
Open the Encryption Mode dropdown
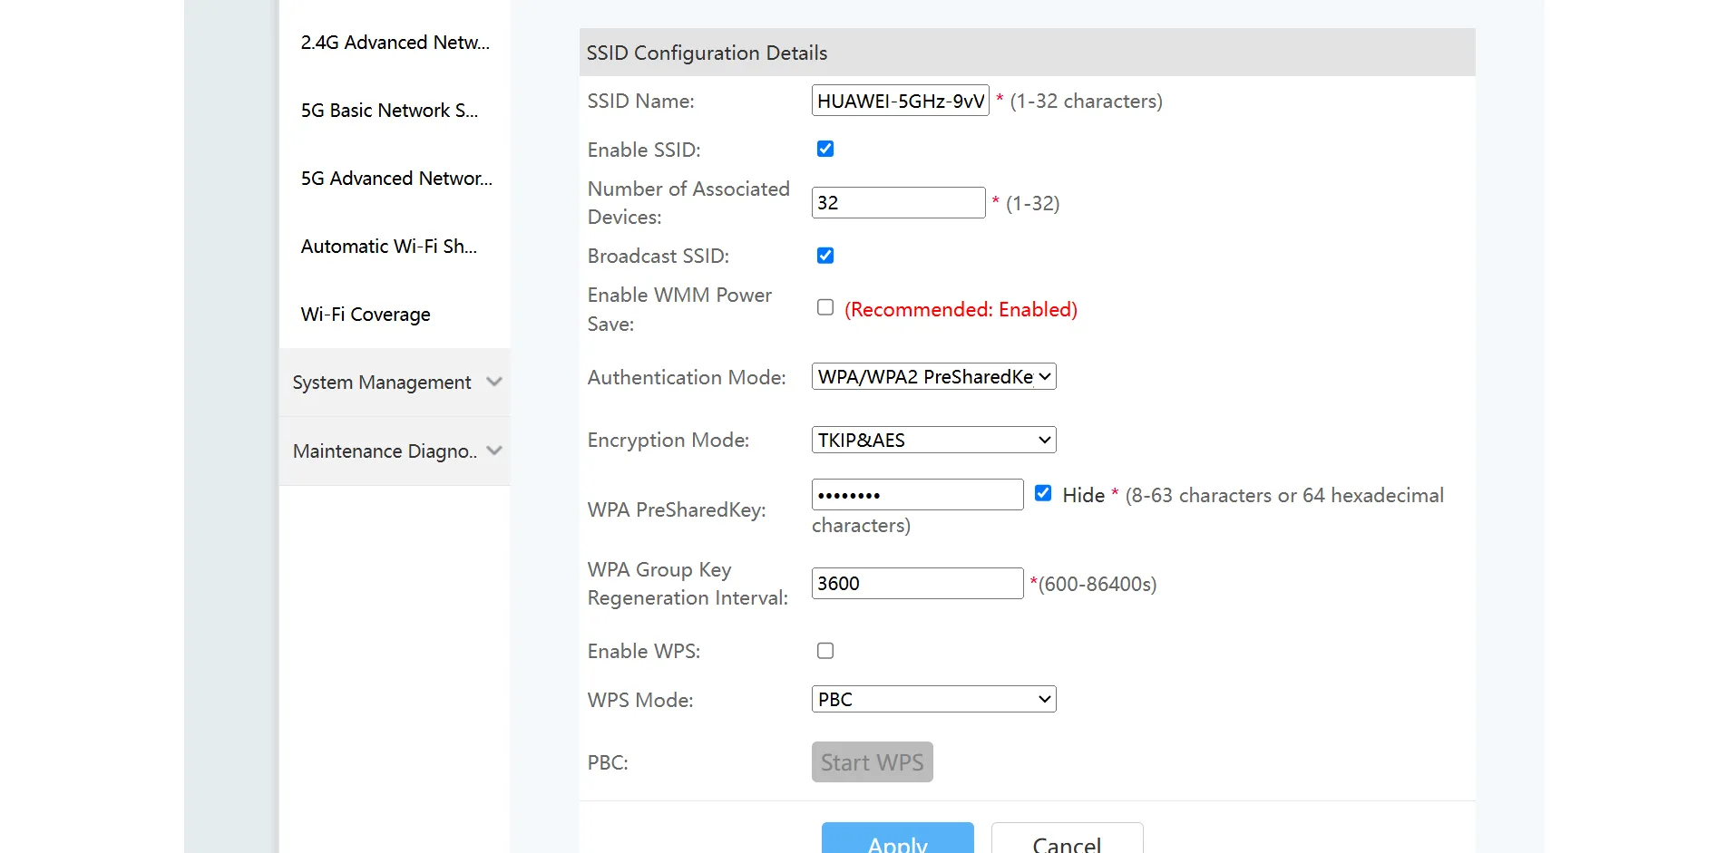point(933,440)
